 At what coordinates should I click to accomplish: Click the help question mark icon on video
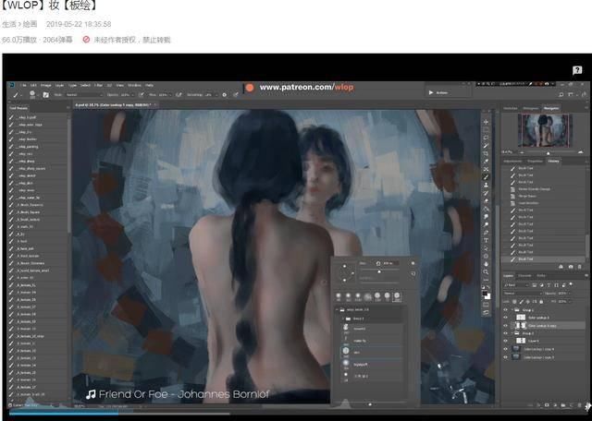click(x=577, y=70)
